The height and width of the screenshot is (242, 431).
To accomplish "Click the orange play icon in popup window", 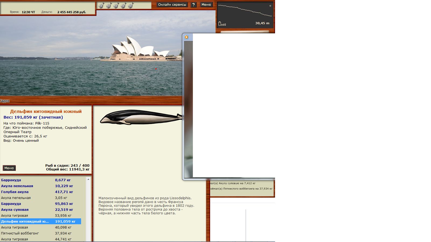I will click(186, 37).
